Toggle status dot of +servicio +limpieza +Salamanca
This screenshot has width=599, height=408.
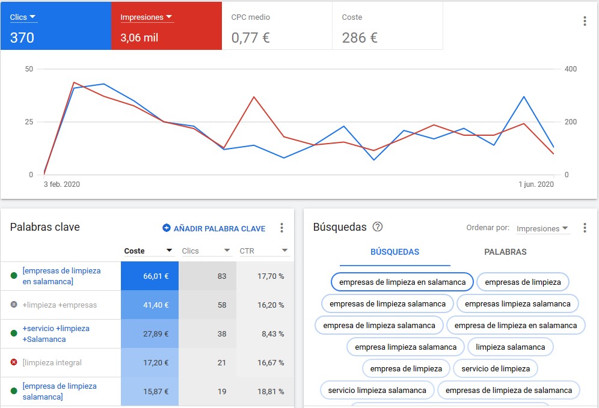tap(14, 333)
